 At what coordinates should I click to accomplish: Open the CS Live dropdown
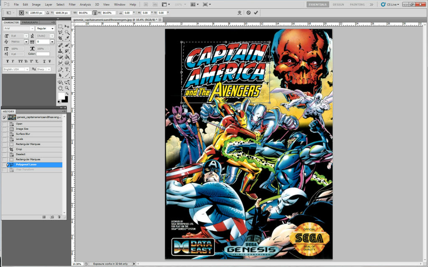[x=392, y=5]
